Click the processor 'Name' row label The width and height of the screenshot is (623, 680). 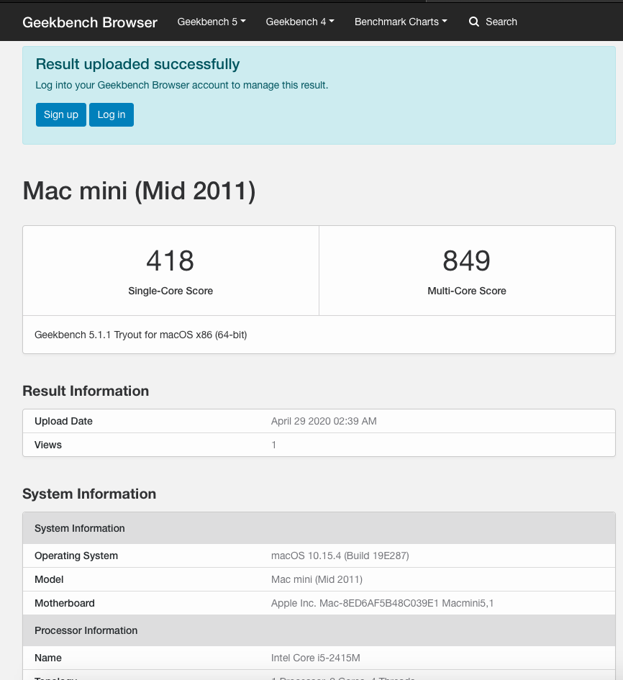tap(48, 658)
